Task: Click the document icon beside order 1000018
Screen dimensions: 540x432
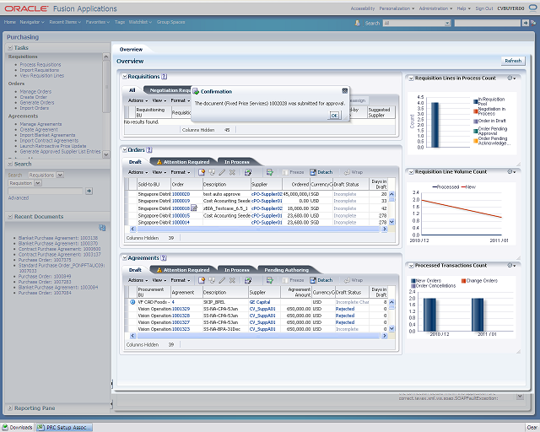Action: [194, 208]
